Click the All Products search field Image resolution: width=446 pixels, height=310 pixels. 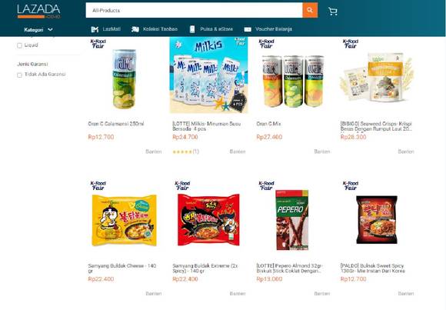point(194,10)
